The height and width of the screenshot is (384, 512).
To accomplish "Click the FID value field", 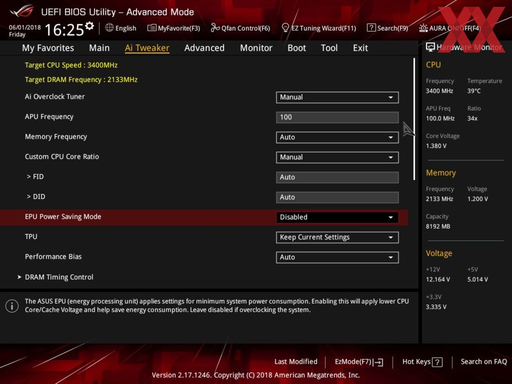I will pyautogui.click(x=337, y=177).
